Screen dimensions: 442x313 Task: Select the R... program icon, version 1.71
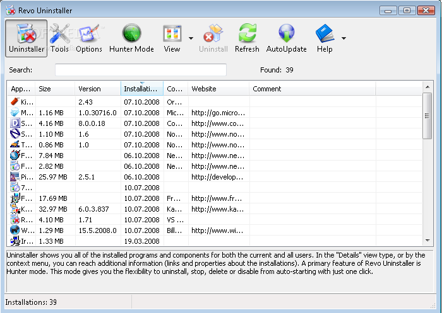point(15,219)
